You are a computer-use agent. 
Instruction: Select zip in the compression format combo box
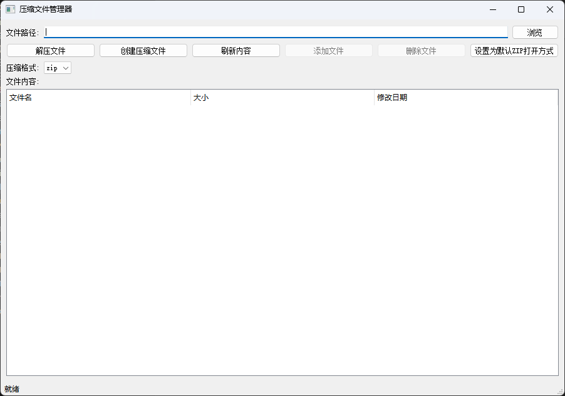coord(53,68)
